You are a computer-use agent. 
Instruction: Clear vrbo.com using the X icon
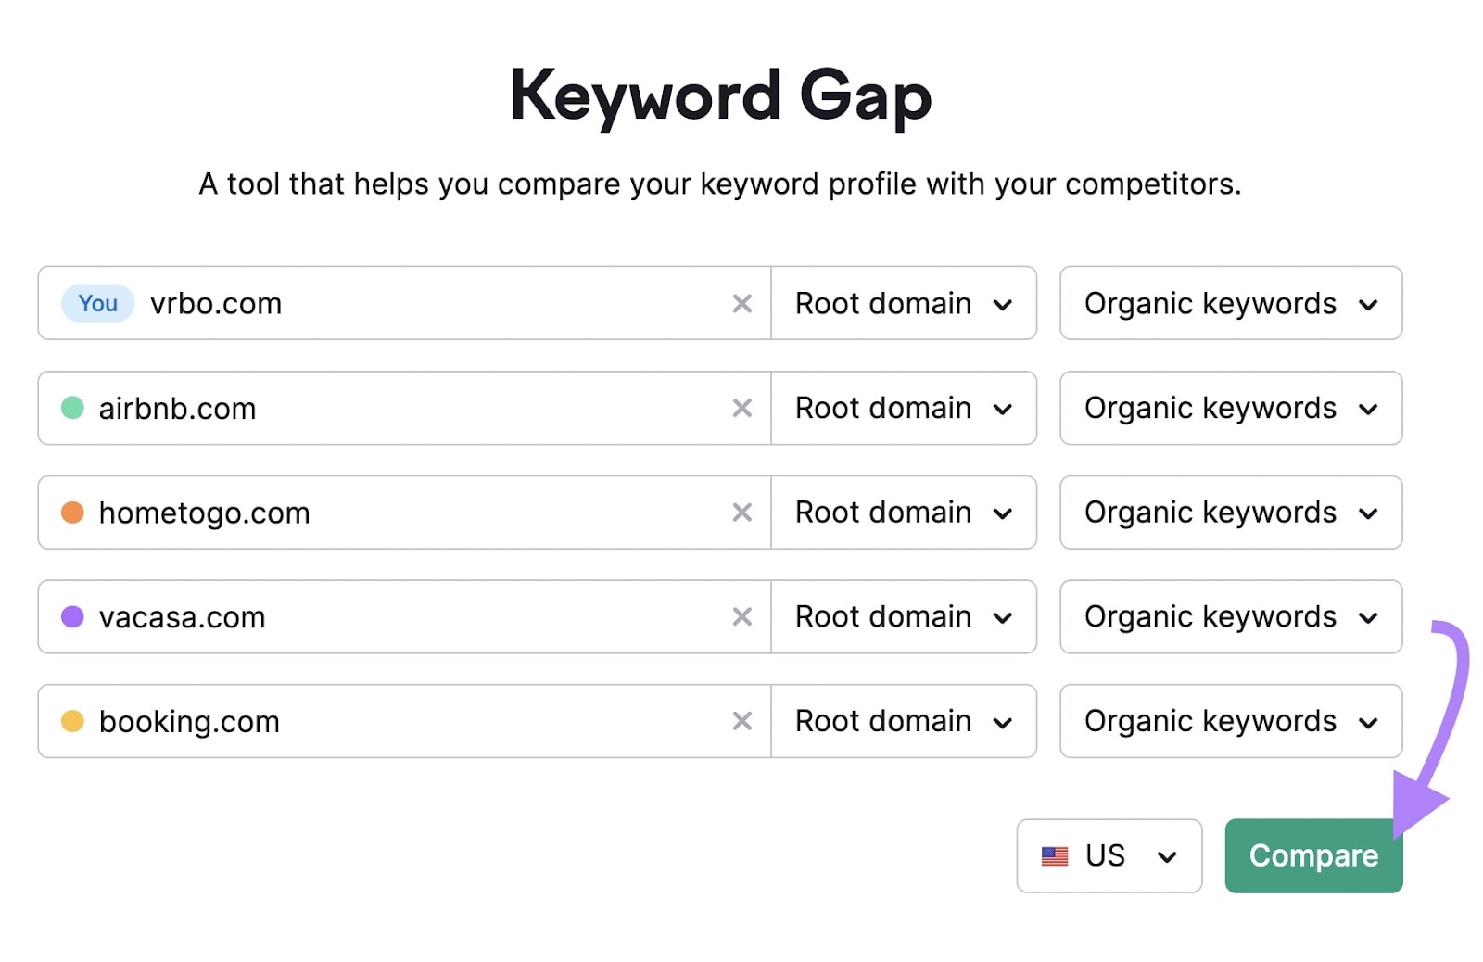point(741,303)
